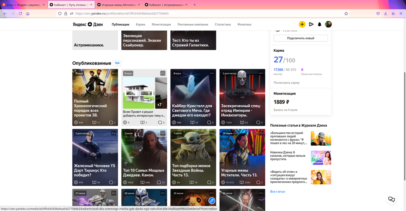Open the Карма section
This screenshot has width=406, height=211.
point(140,24)
